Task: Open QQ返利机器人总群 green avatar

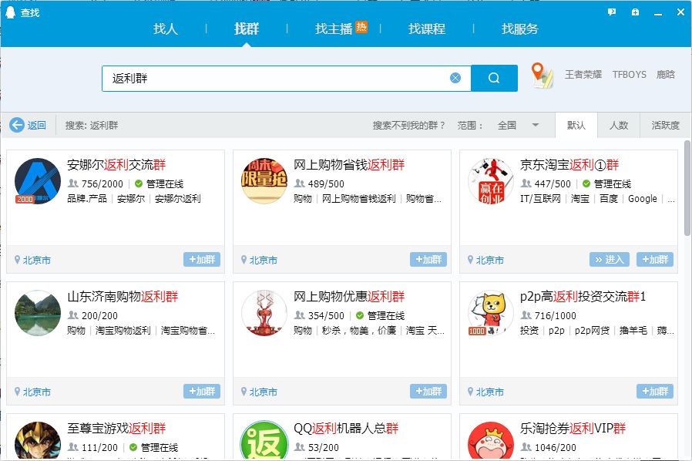Action: click(x=264, y=441)
